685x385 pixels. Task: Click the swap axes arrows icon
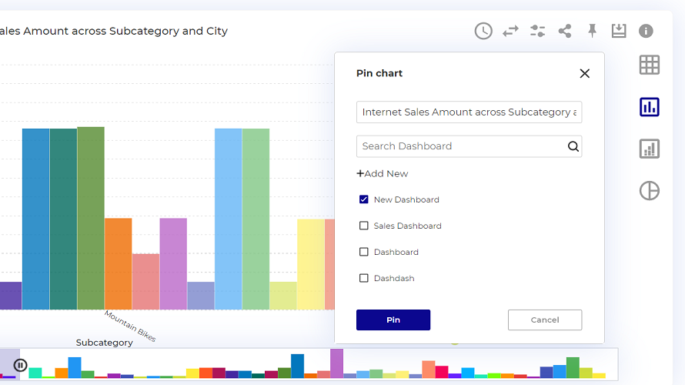[510, 31]
